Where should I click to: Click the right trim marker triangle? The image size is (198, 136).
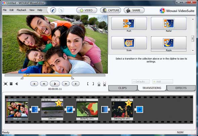[x=72, y=78]
